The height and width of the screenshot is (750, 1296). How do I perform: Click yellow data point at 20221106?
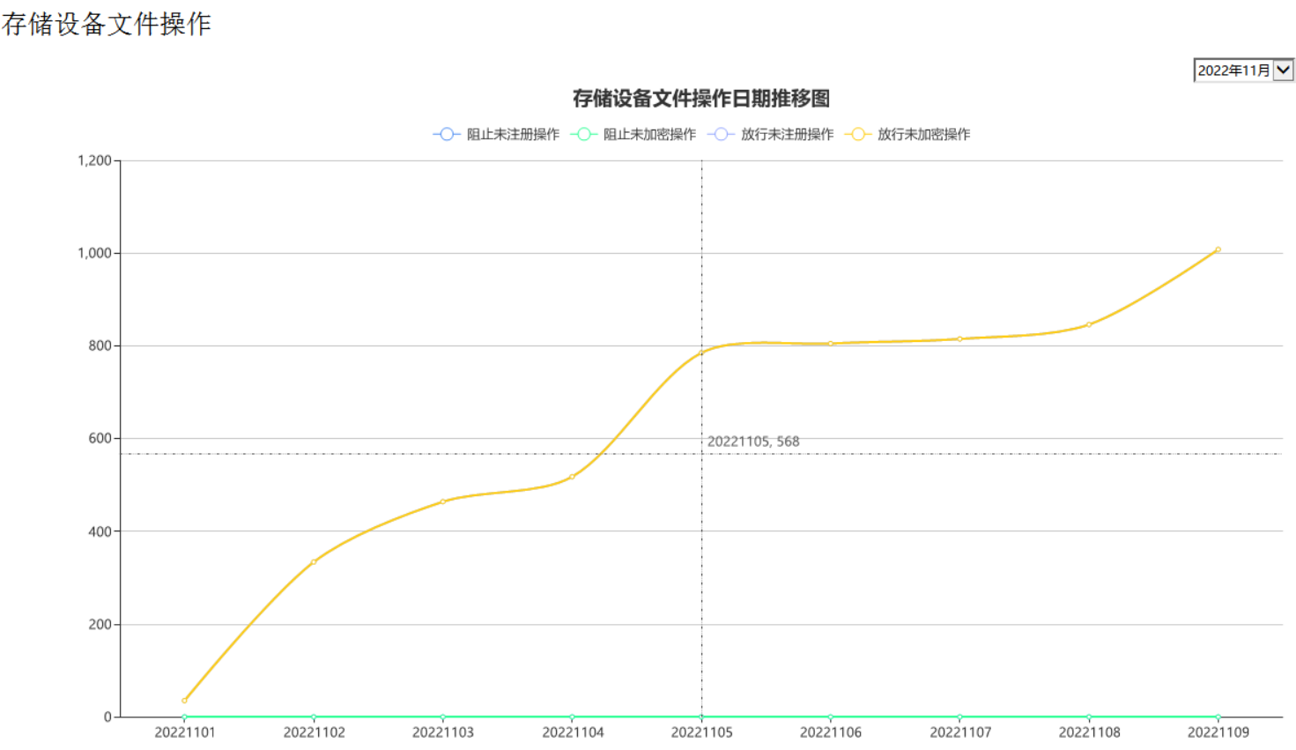[x=831, y=344]
